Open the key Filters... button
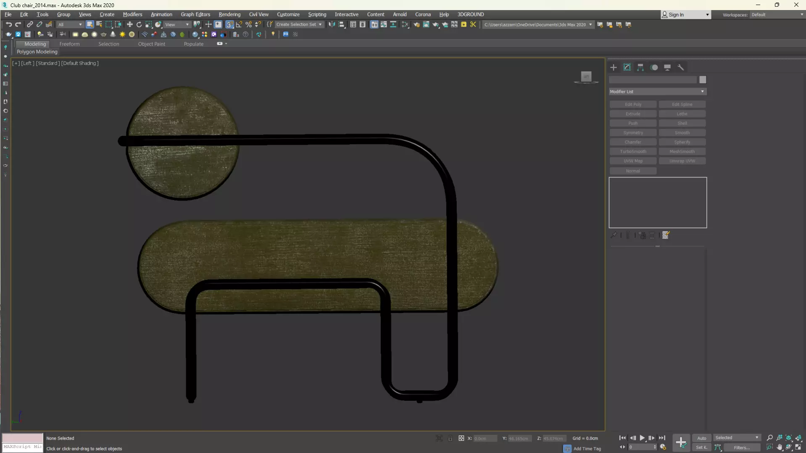The width and height of the screenshot is (806, 453). coord(742,448)
